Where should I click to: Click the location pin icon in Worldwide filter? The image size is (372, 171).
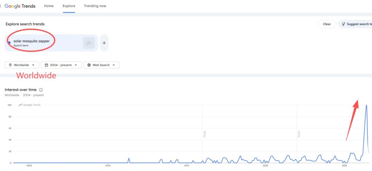click(x=10, y=65)
